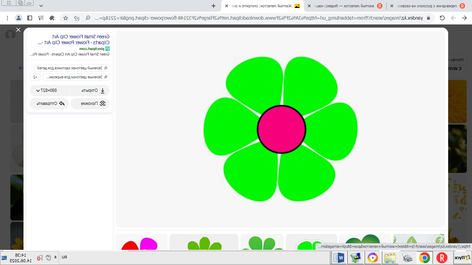Open the Chrome profile menu in the toolbar
This screenshot has width=472, height=265.
(x=19, y=18)
